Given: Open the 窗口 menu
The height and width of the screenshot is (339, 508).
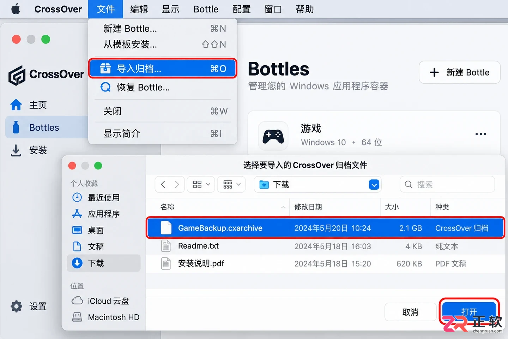Looking at the screenshot, I should pos(273,9).
